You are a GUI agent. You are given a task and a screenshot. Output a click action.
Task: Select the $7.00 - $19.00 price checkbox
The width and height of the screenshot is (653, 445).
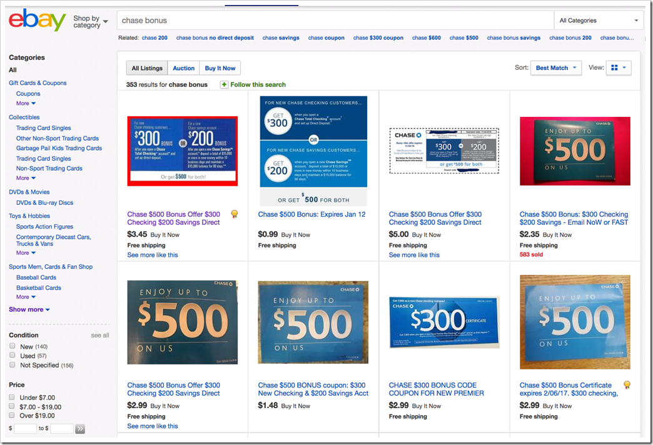click(12, 406)
